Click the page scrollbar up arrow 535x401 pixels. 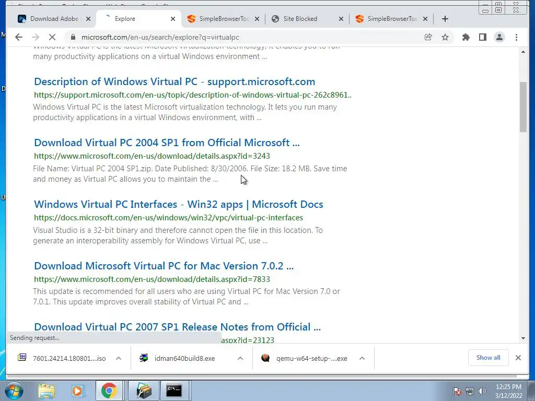(x=523, y=52)
